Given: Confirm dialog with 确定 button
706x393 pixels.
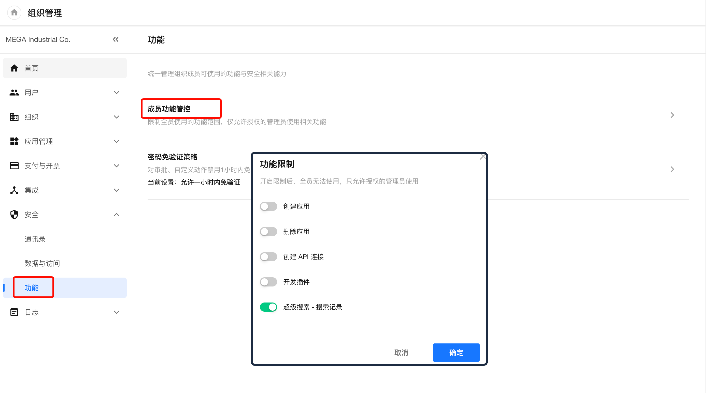Looking at the screenshot, I should pos(456,353).
